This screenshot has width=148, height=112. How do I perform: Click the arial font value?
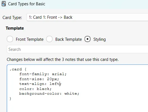click(x=58, y=74)
